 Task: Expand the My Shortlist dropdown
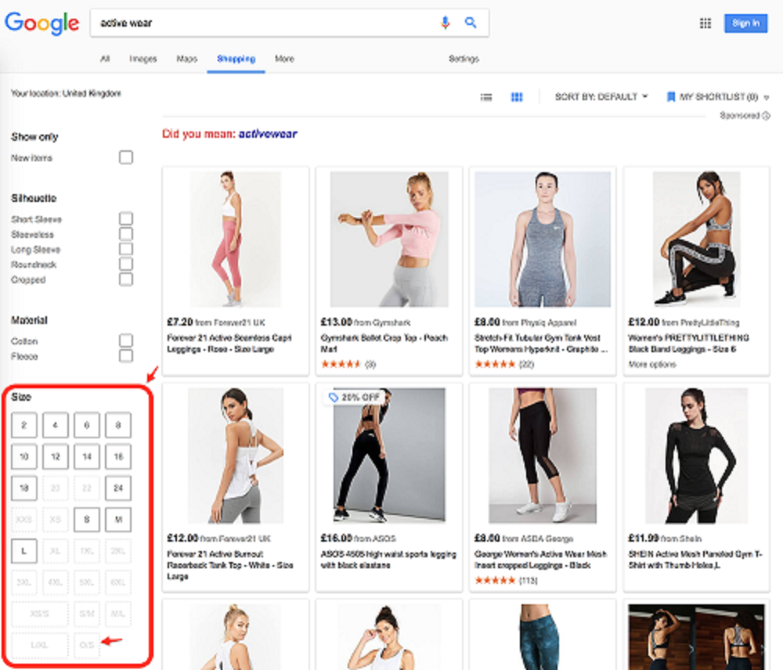tap(717, 97)
